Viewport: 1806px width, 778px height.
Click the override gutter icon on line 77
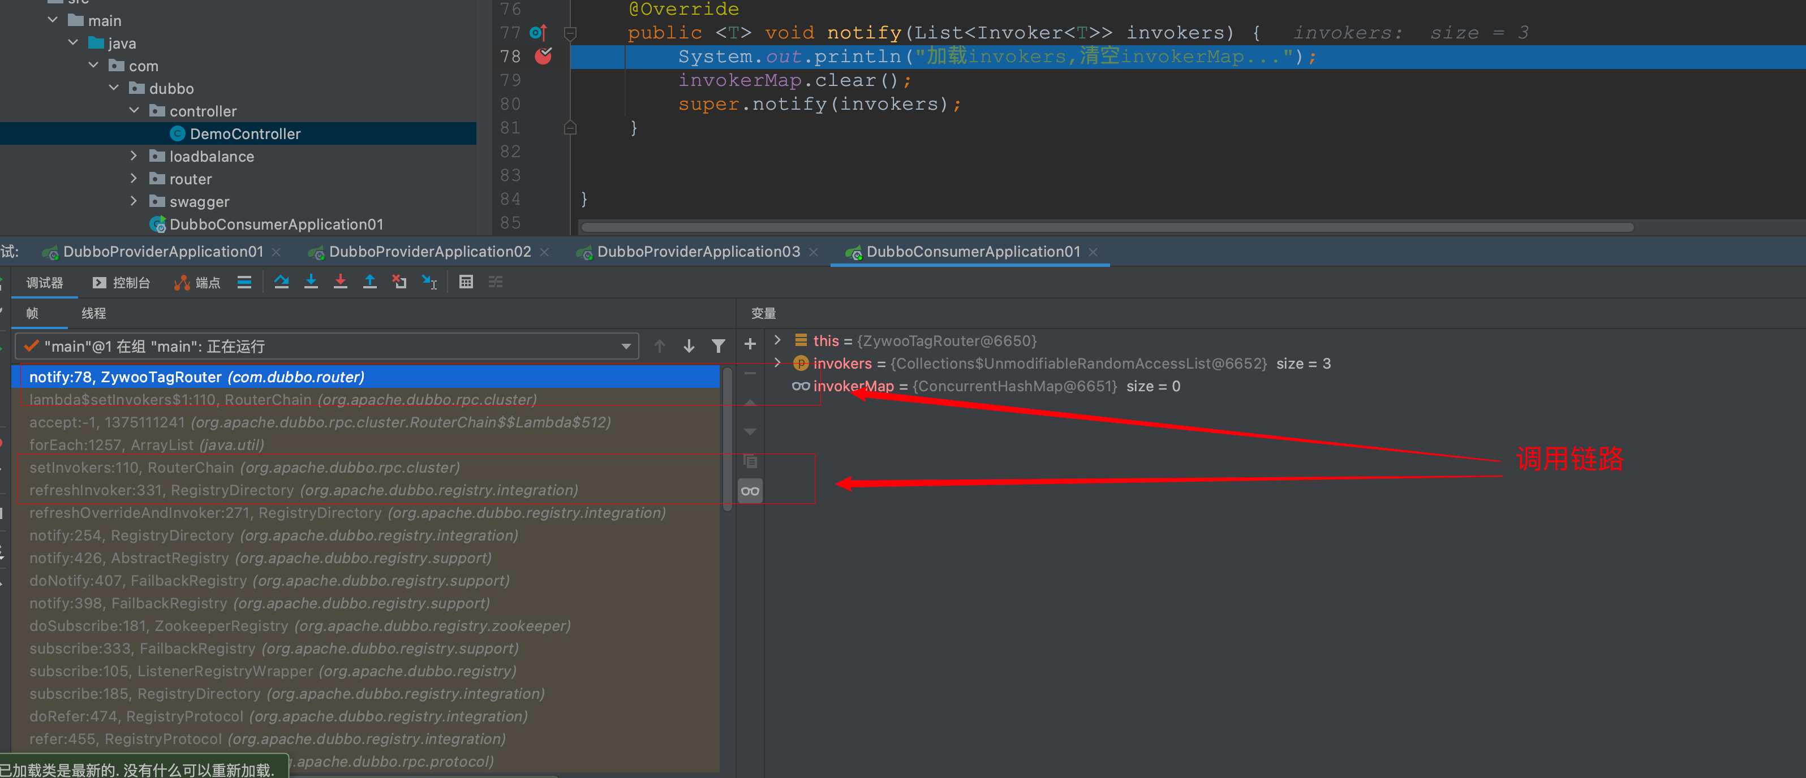[x=539, y=32]
